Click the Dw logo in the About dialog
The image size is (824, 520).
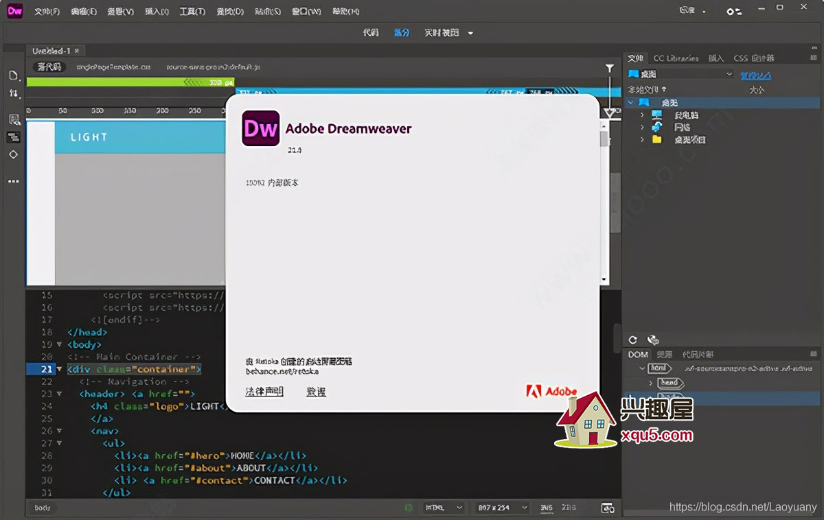[260, 128]
